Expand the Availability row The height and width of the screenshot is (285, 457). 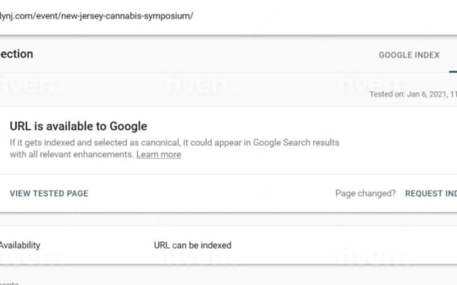[x=229, y=245]
